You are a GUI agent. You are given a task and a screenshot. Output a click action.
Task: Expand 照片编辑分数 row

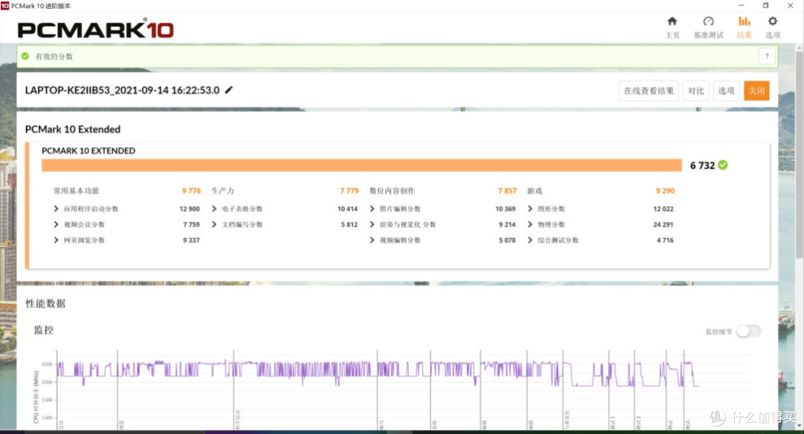[x=372, y=208]
